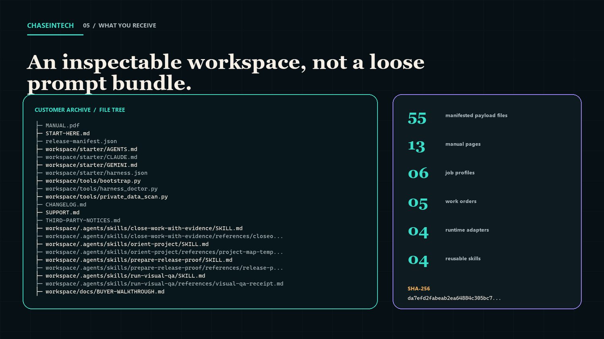Open workspace/docs/BUYER-WALKTHROUGH.md
The height and width of the screenshot is (339, 604).
coord(105,292)
